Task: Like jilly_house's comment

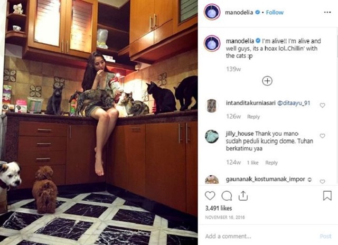Action: (322, 136)
